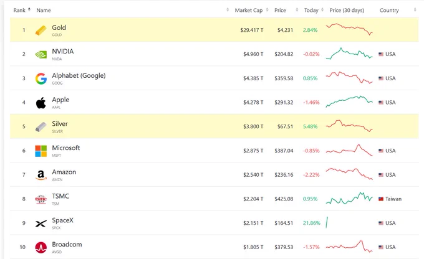Click Gold's 30-day price chart
Image resolution: width=424 pixels, height=259 pixels.
click(x=349, y=29)
